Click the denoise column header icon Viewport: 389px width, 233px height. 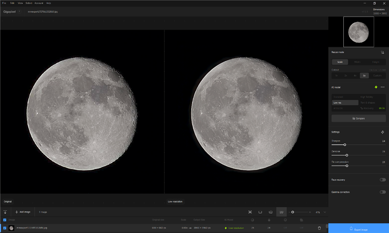252,220
